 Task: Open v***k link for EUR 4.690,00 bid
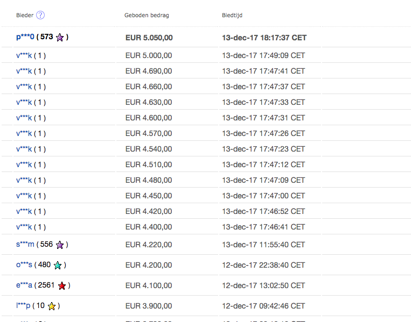(x=24, y=71)
